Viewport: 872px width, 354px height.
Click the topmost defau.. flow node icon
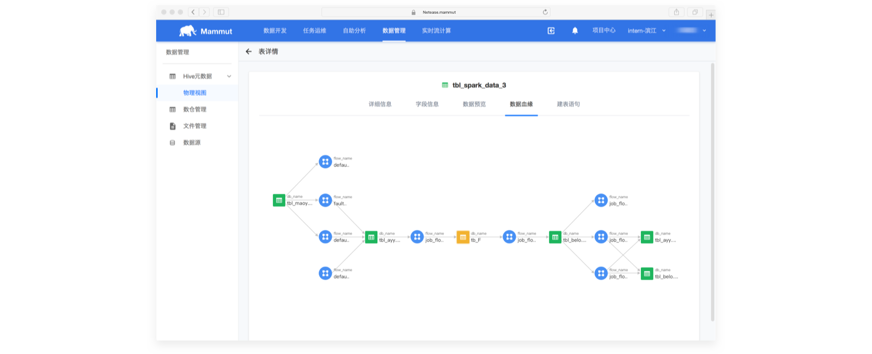tap(325, 161)
